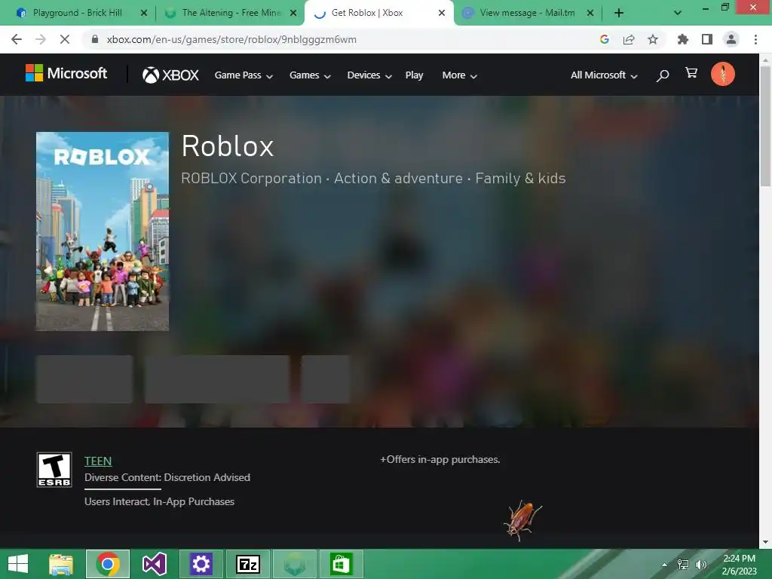Image resolution: width=772 pixels, height=579 pixels.
Task: Click Offers in-app purchases text
Action: point(440,459)
